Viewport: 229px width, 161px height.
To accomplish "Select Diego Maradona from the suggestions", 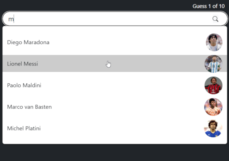I will 28,42.
